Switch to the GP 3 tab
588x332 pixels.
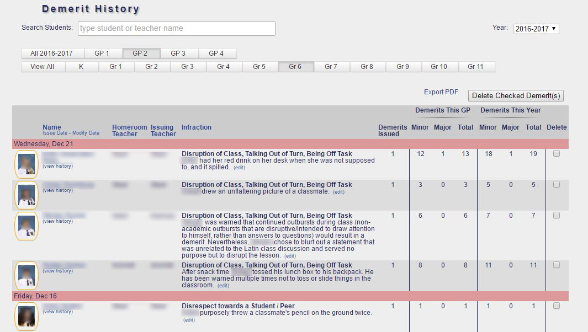click(178, 53)
